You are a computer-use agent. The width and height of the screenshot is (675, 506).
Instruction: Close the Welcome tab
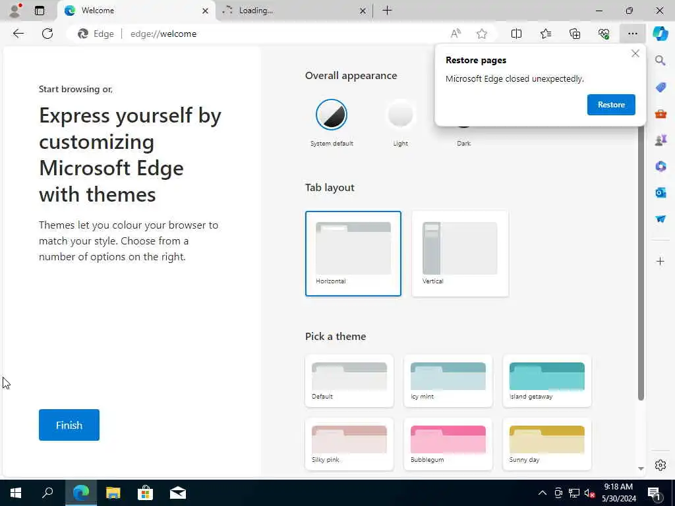206,11
